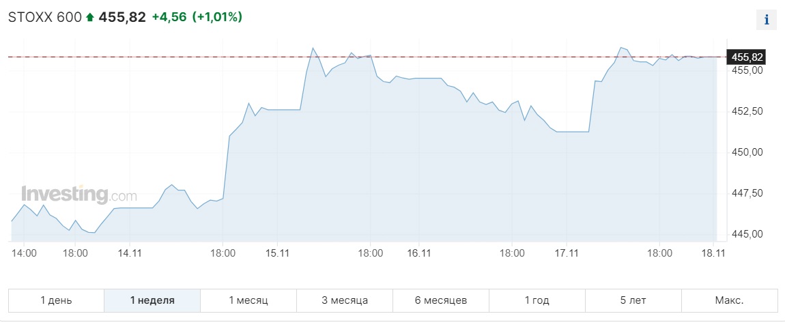Show the '1 год' chart period
This screenshot has height=329, width=785.
pos(537,300)
